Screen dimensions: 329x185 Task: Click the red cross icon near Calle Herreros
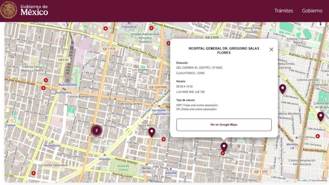(x=318, y=136)
